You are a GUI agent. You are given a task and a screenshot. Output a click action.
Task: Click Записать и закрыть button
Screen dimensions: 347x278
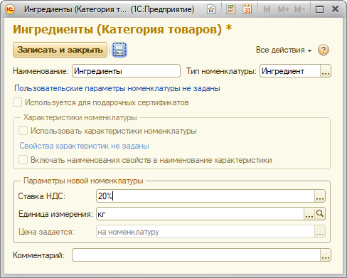click(60, 50)
